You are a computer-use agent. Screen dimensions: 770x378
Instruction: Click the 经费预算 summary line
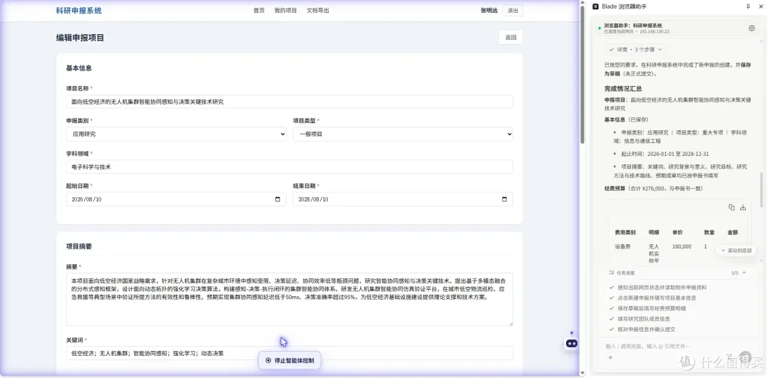pos(654,188)
